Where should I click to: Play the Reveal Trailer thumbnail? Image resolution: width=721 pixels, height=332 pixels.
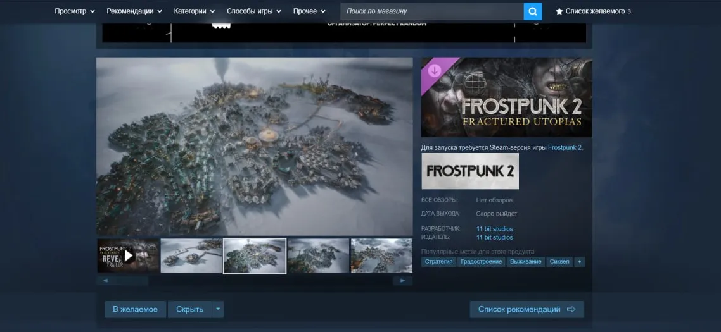pos(128,255)
